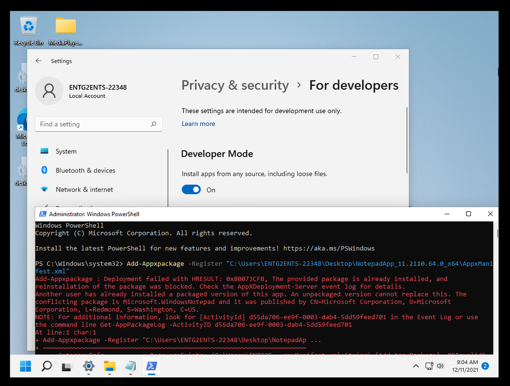Open File Explorer from taskbar

coord(110,366)
